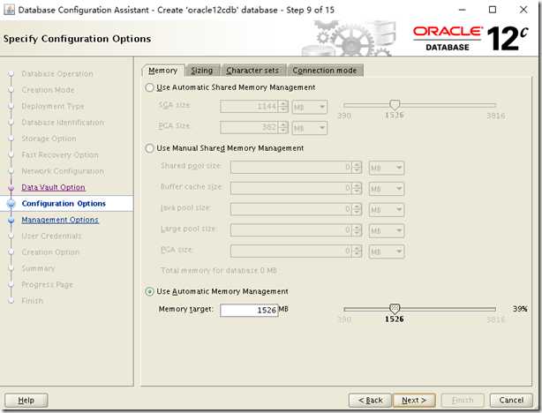Proceed with the Next button
The image size is (542, 413).
tap(414, 401)
